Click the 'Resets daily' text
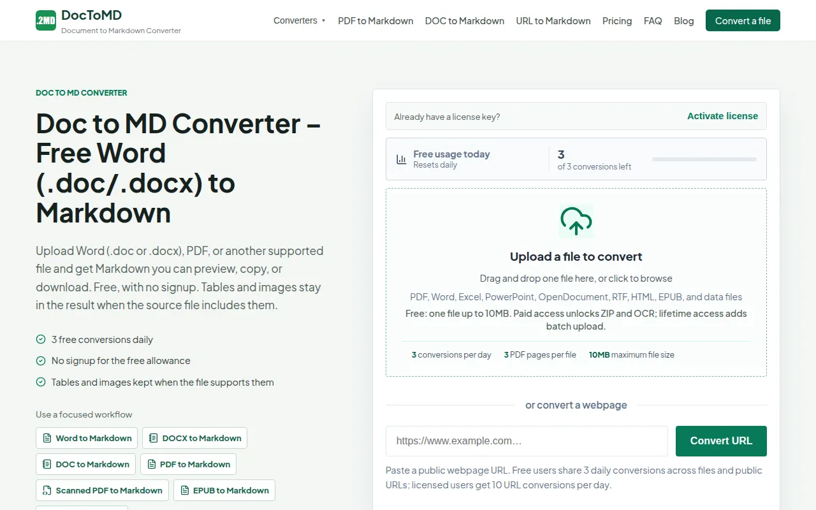The width and height of the screenshot is (816, 510). click(x=435, y=165)
